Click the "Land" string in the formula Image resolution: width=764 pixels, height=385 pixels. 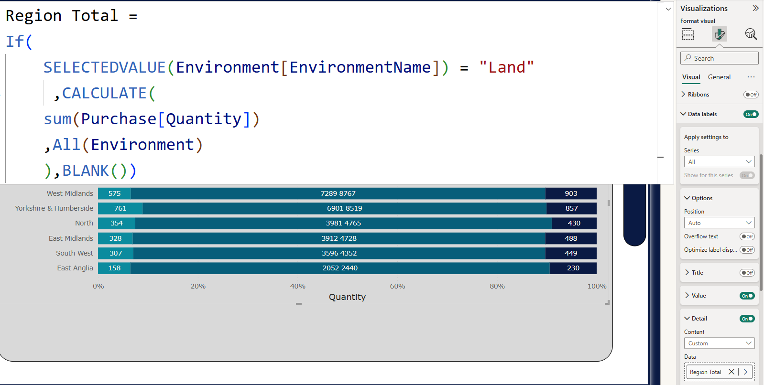pos(506,67)
